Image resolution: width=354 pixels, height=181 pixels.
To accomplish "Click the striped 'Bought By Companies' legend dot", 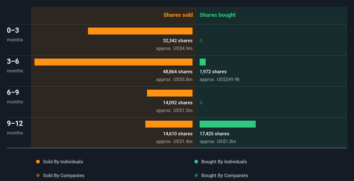I will tap(196, 175).
